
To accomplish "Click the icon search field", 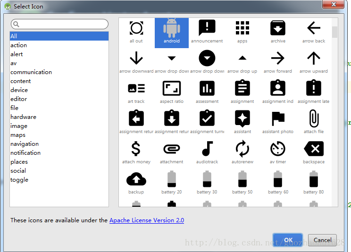I will 59,24.
